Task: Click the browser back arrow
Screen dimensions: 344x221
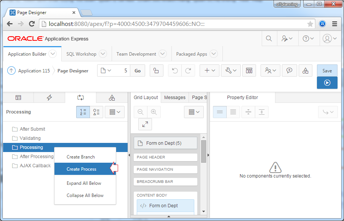Action: pyautogui.click(x=10, y=24)
